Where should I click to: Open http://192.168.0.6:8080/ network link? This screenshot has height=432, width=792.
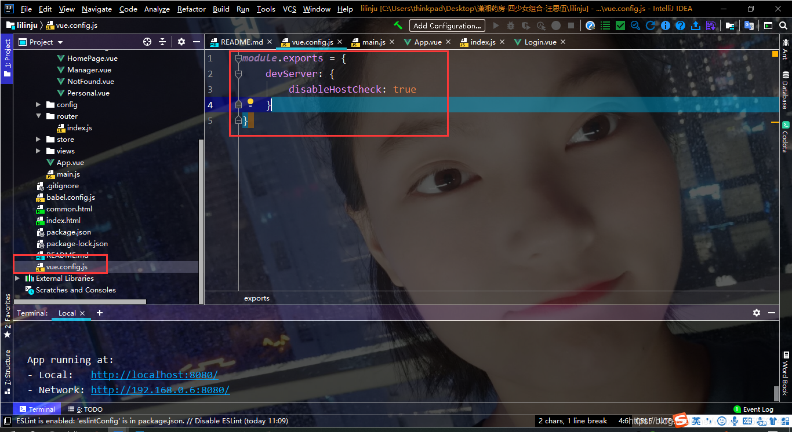click(x=160, y=390)
